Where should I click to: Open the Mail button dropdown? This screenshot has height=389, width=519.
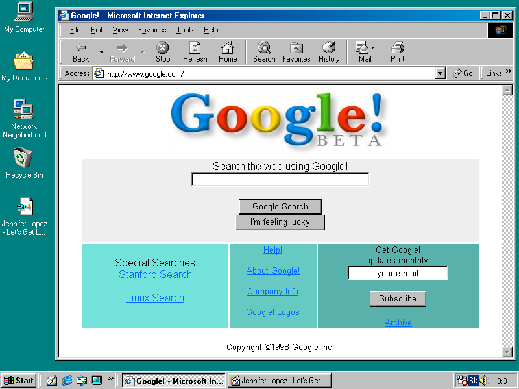372,49
